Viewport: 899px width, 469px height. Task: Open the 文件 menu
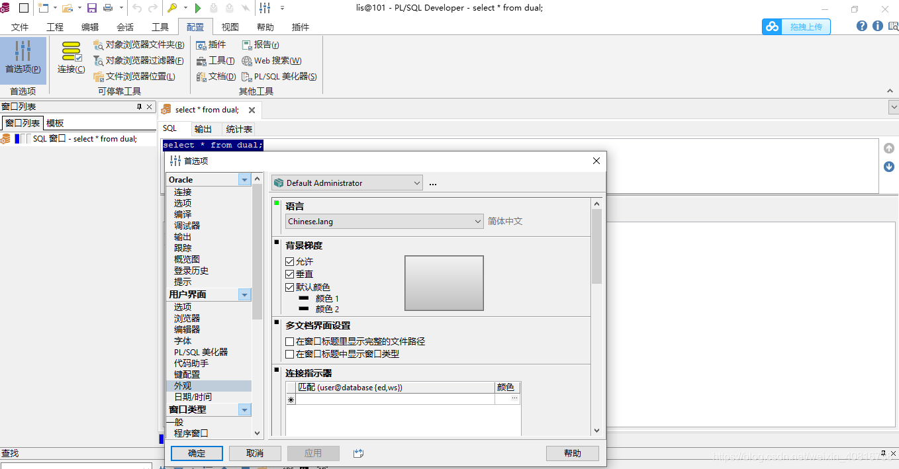pyautogui.click(x=21, y=27)
